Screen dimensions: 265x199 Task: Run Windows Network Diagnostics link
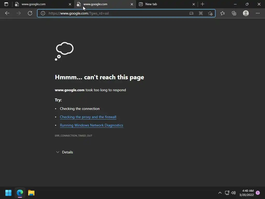[x=91, y=125]
